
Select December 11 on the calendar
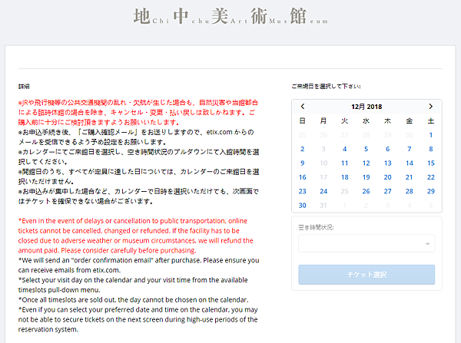[344, 163]
